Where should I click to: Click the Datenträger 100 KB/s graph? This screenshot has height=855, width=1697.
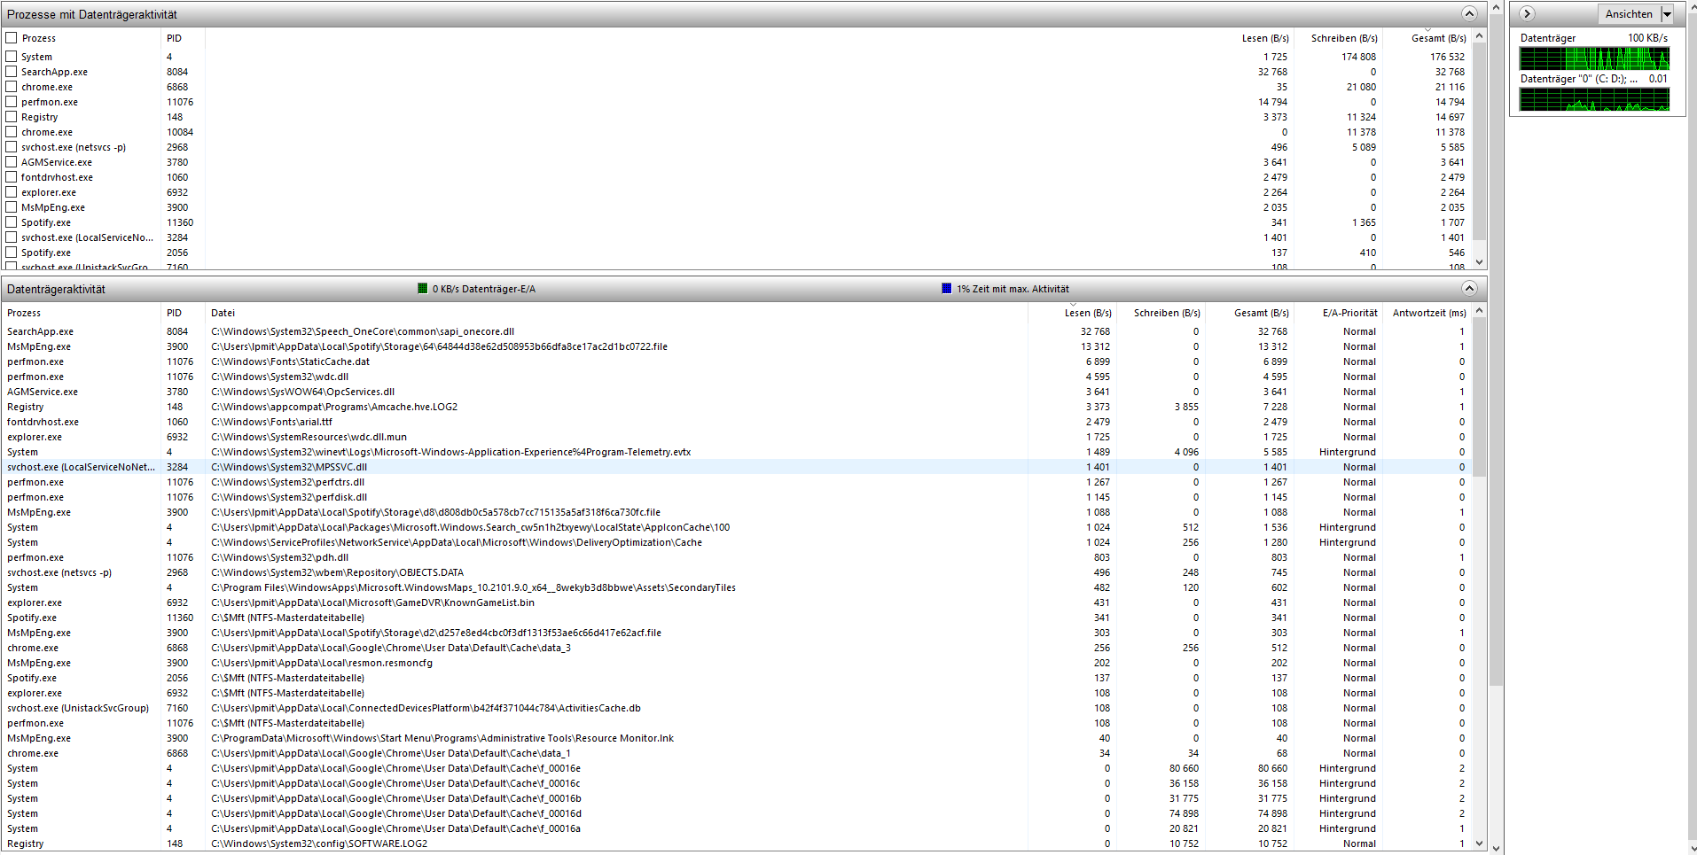click(1594, 58)
